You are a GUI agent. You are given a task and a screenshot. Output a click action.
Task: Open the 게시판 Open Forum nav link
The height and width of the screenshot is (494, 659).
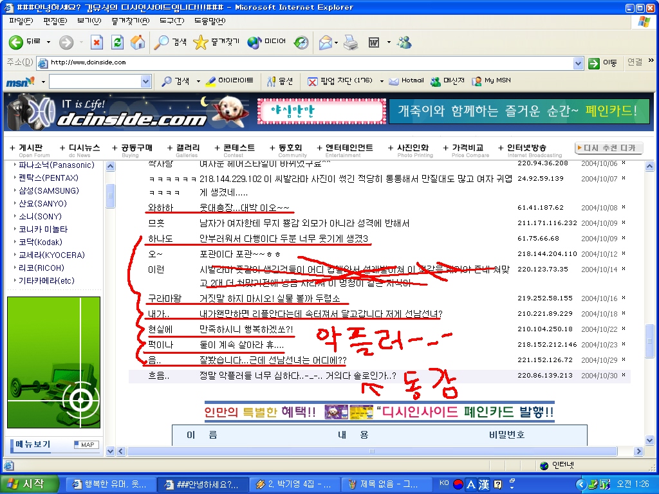[31, 151]
